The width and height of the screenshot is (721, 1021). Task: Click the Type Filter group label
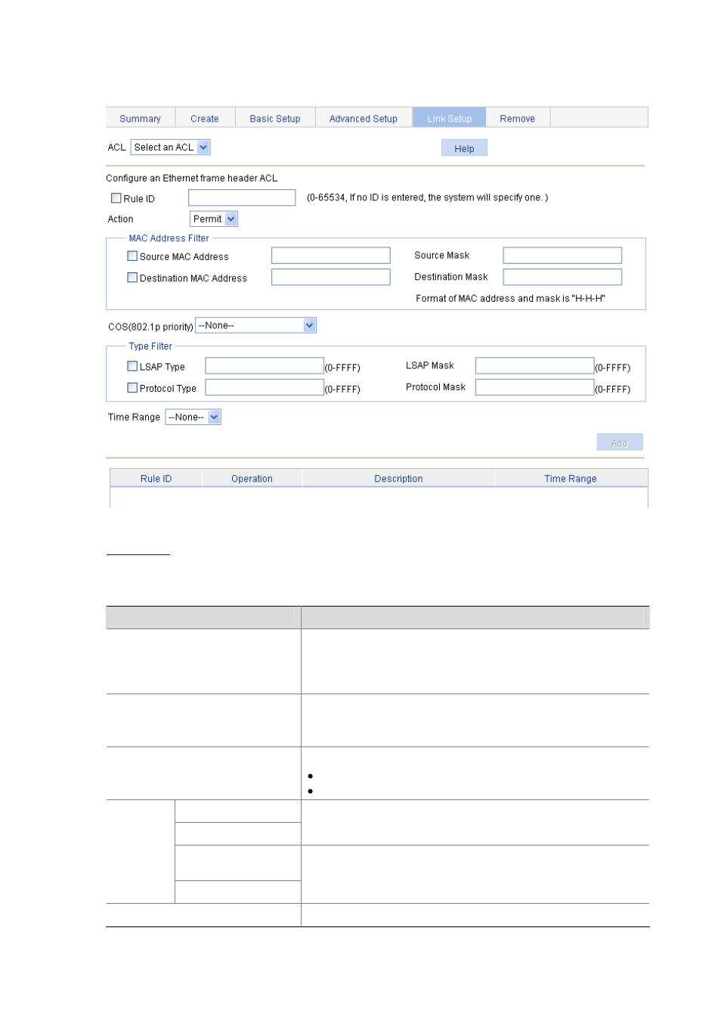(150, 346)
